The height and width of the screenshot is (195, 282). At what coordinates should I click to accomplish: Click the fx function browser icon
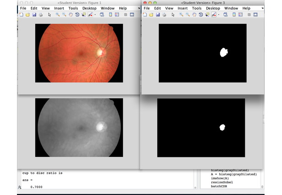pos(20,187)
